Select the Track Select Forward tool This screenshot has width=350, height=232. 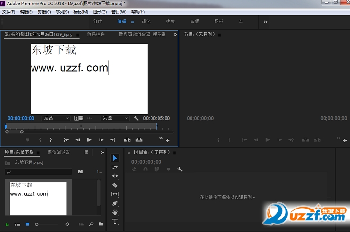pyautogui.click(x=115, y=167)
